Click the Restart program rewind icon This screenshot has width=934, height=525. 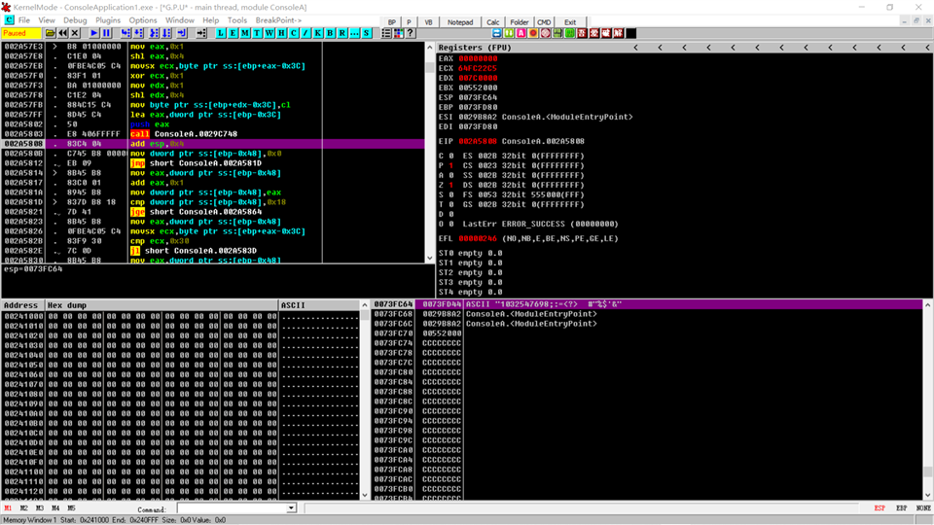pos(62,33)
